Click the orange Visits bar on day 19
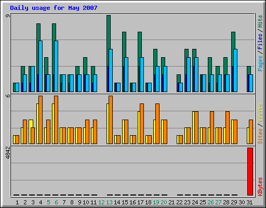266x208 pixels. 157,124
